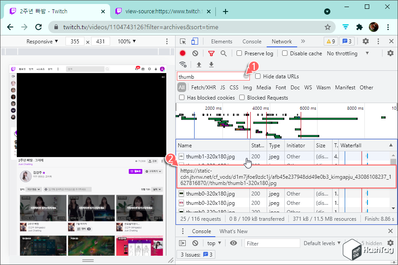
Task: Open Default levels dropdown
Action: pos(322,243)
